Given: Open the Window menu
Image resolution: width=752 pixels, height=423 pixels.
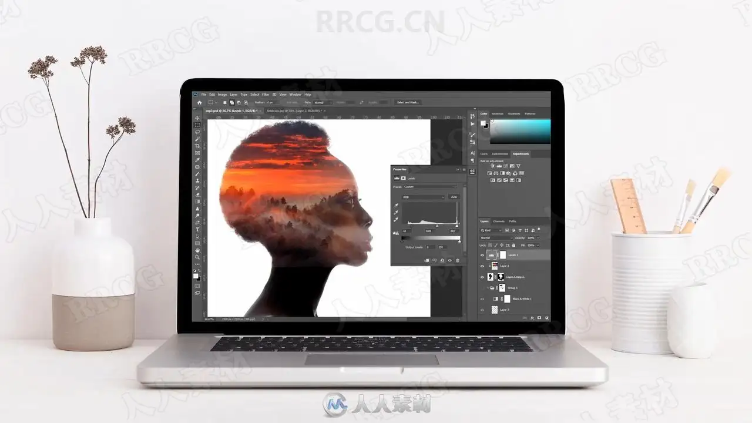Looking at the screenshot, I should 296,95.
